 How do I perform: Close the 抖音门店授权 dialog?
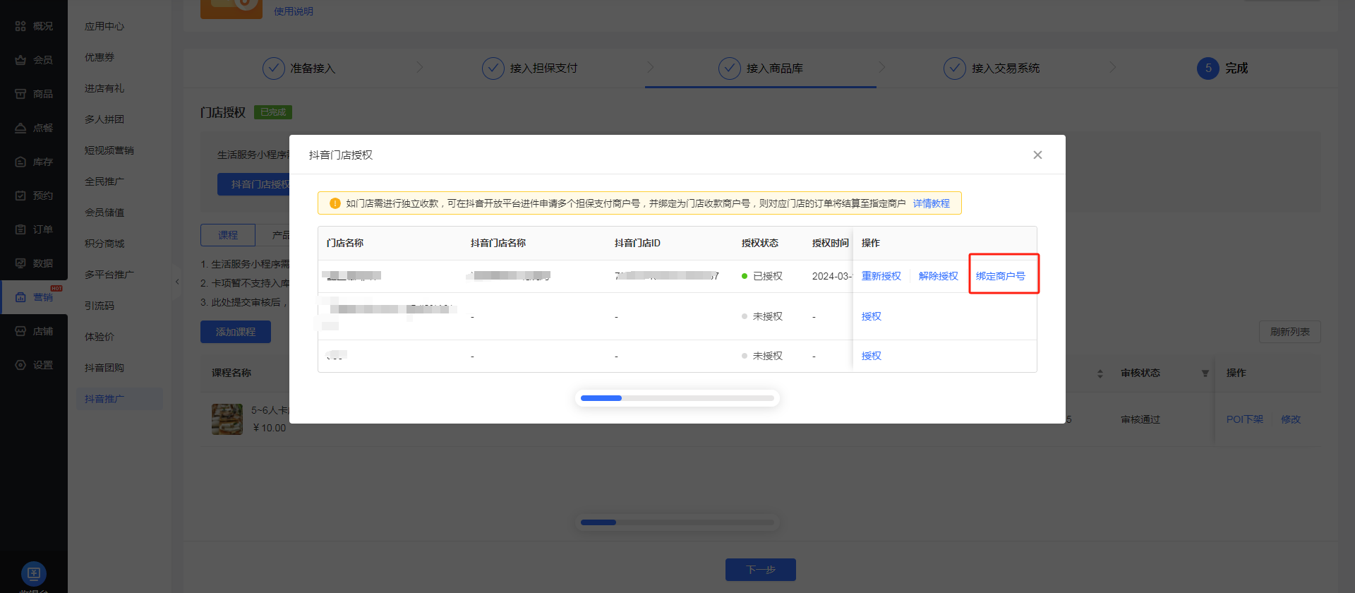point(1037,155)
